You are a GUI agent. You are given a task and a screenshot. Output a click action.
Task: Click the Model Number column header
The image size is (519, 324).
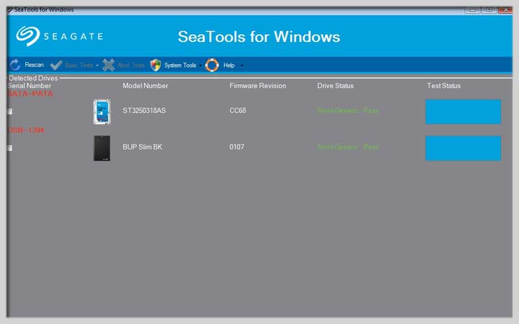tap(145, 86)
